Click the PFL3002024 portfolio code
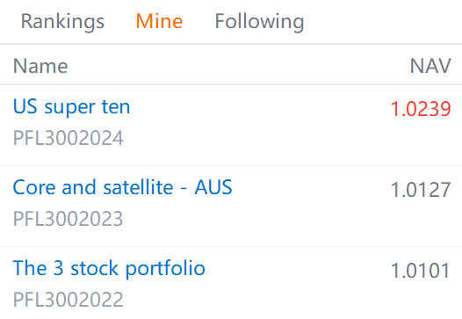 69,138
